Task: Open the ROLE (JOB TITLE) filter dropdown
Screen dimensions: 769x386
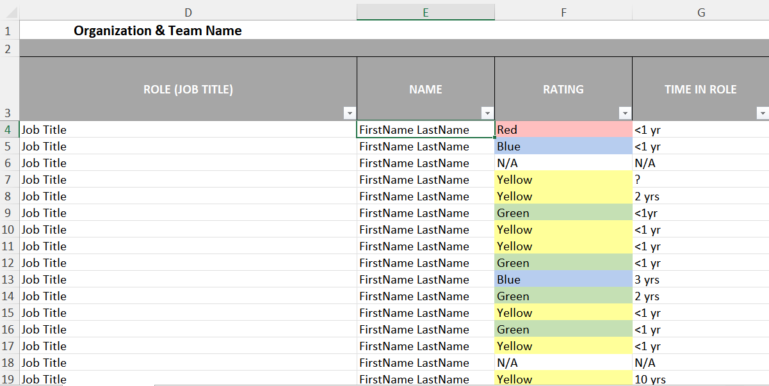Action: [x=350, y=113]
